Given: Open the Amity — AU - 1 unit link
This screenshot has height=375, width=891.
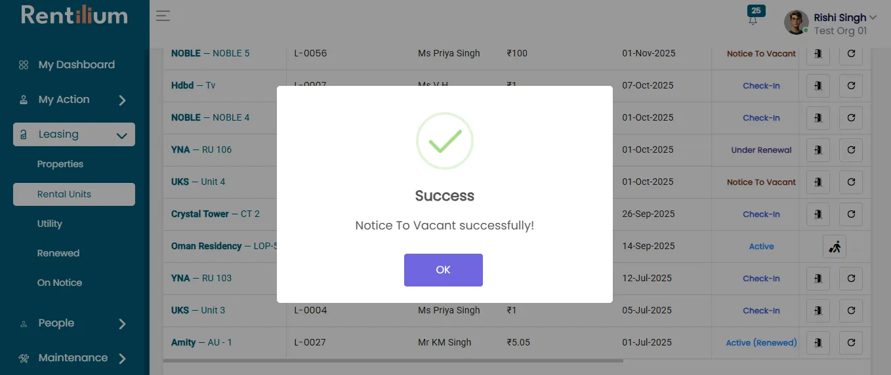Looking at the screenshot, I should (x=201, y=342).
